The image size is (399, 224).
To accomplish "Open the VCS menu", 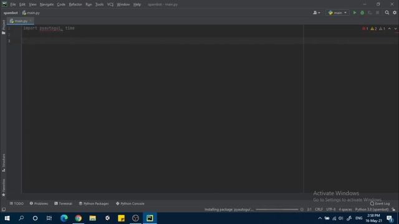I will [x=110, y=4].
